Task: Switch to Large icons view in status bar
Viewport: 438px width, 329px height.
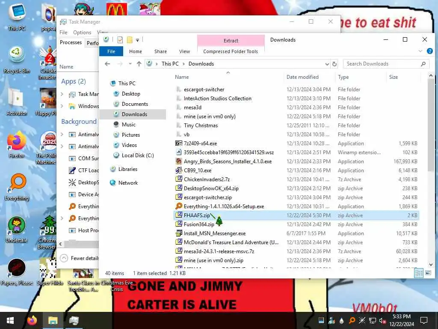Action: (428, 273)
